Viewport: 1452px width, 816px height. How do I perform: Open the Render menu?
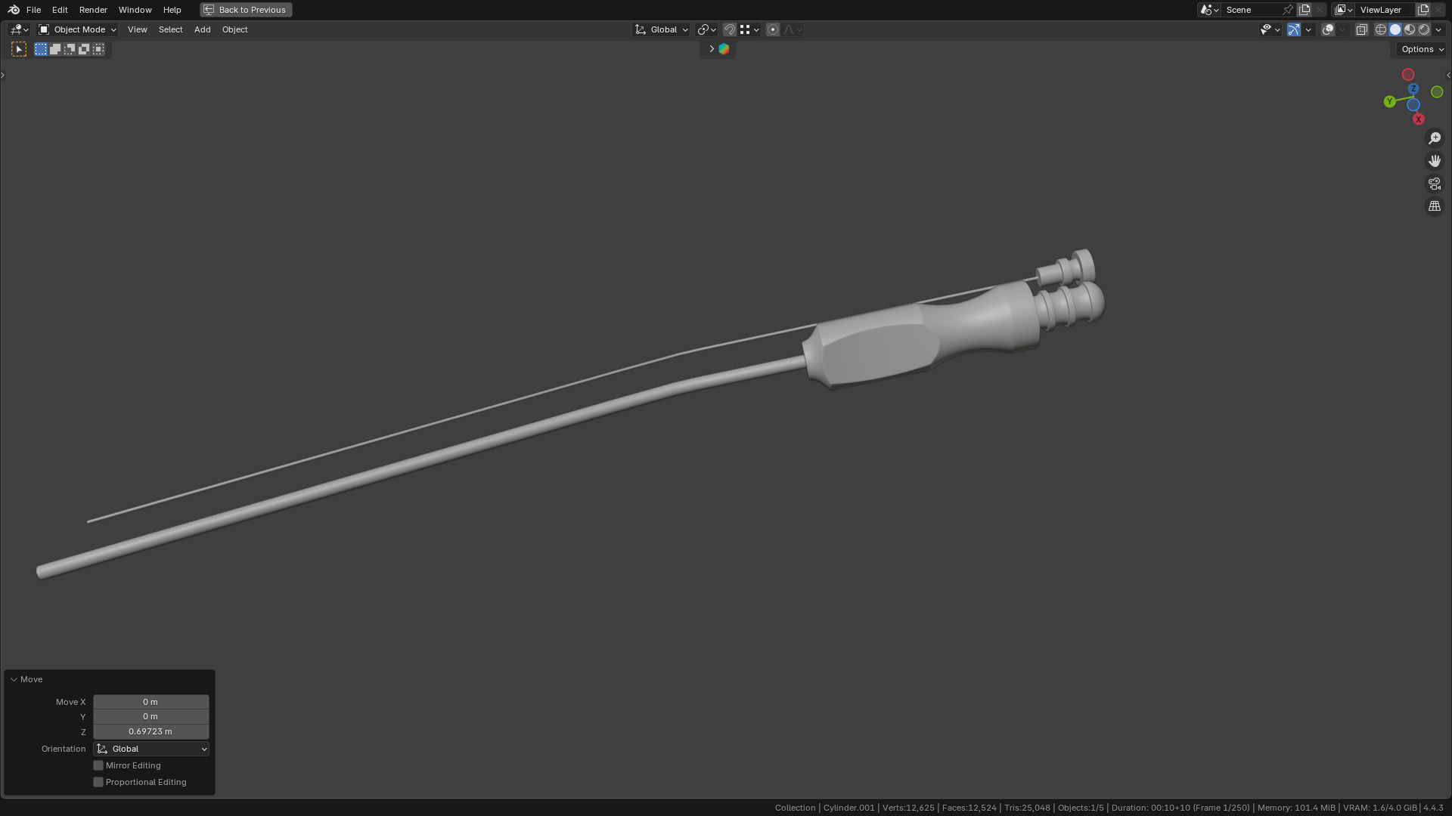click(93, 10)
